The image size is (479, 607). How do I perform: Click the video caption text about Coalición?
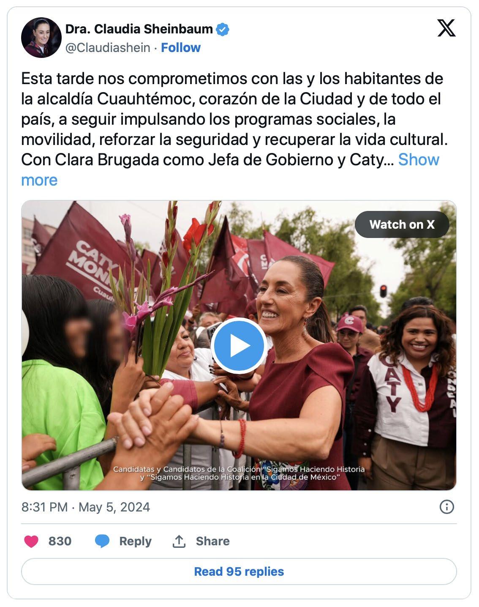pyautogui.click(x=239, y=473)
